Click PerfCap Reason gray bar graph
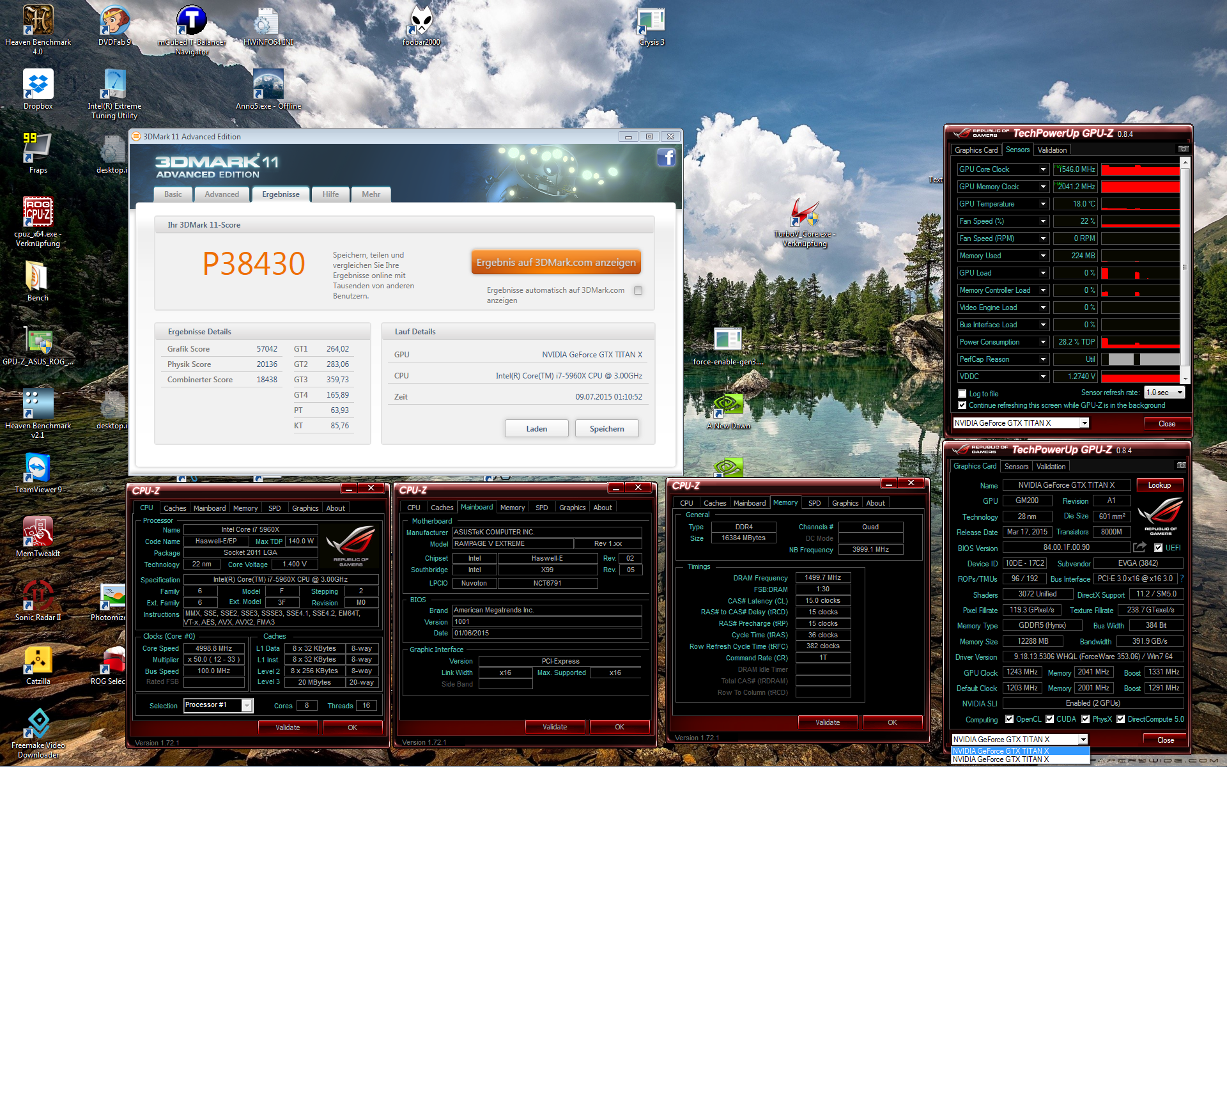The width and height of the screenshot is (1227, 1120). (x=1140, y=359)
